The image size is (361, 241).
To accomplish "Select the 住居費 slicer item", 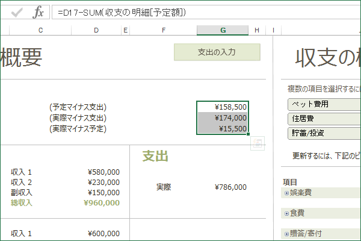I will (x=324, y=119).
